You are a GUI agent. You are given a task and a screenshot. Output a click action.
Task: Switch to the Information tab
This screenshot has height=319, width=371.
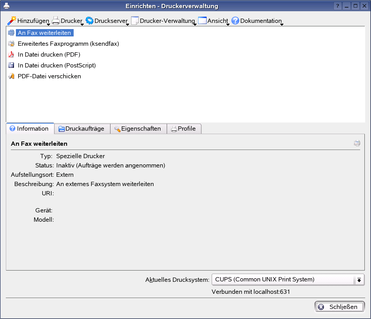click(30, 129)
